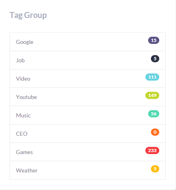Click the red 233 badge for Games

pyautogui.click(x=152, y=150)
